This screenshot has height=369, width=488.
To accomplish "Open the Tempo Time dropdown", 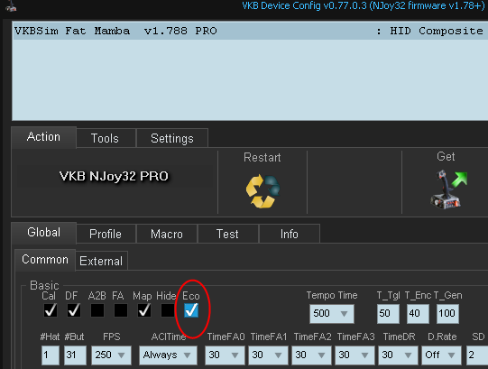I will coord(331,314).
